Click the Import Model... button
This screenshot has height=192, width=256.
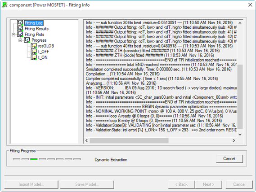tap(31, 184)
